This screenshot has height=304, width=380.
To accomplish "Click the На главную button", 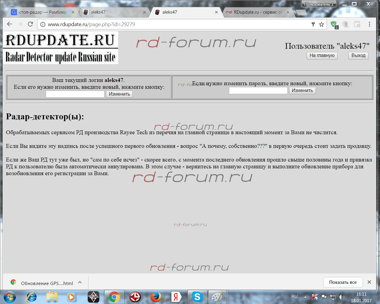I will point(322,56).
